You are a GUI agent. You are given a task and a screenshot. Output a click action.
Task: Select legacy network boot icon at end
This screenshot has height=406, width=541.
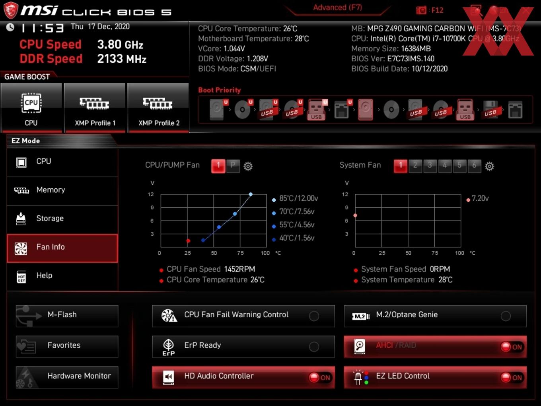515,110
